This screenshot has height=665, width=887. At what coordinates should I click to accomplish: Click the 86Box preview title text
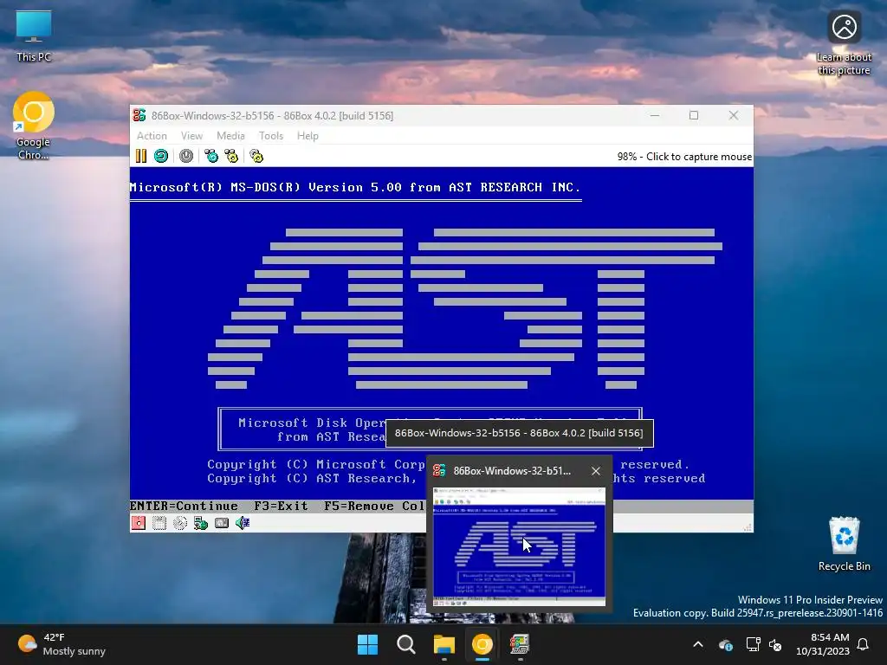click(512, 471)
